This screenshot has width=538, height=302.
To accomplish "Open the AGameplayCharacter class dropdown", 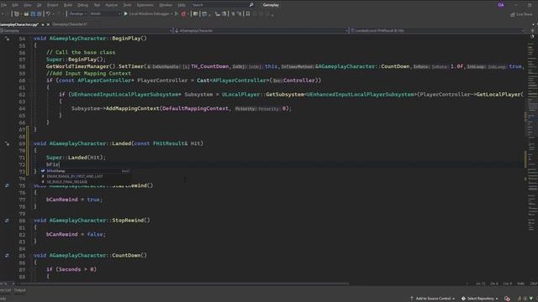I will click(x=261, y=30).
